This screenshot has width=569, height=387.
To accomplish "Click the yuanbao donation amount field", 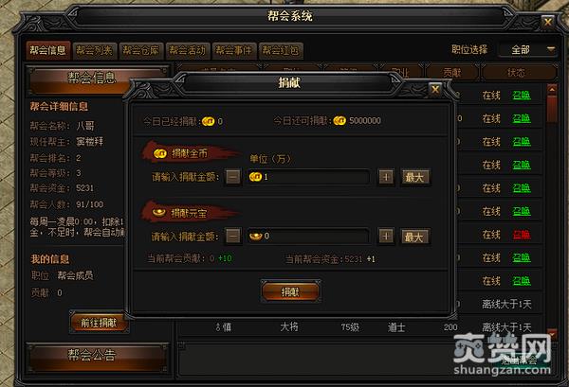I will click(x=308, y=237).
